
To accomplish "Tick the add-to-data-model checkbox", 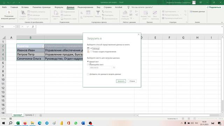I will point(88,74).
